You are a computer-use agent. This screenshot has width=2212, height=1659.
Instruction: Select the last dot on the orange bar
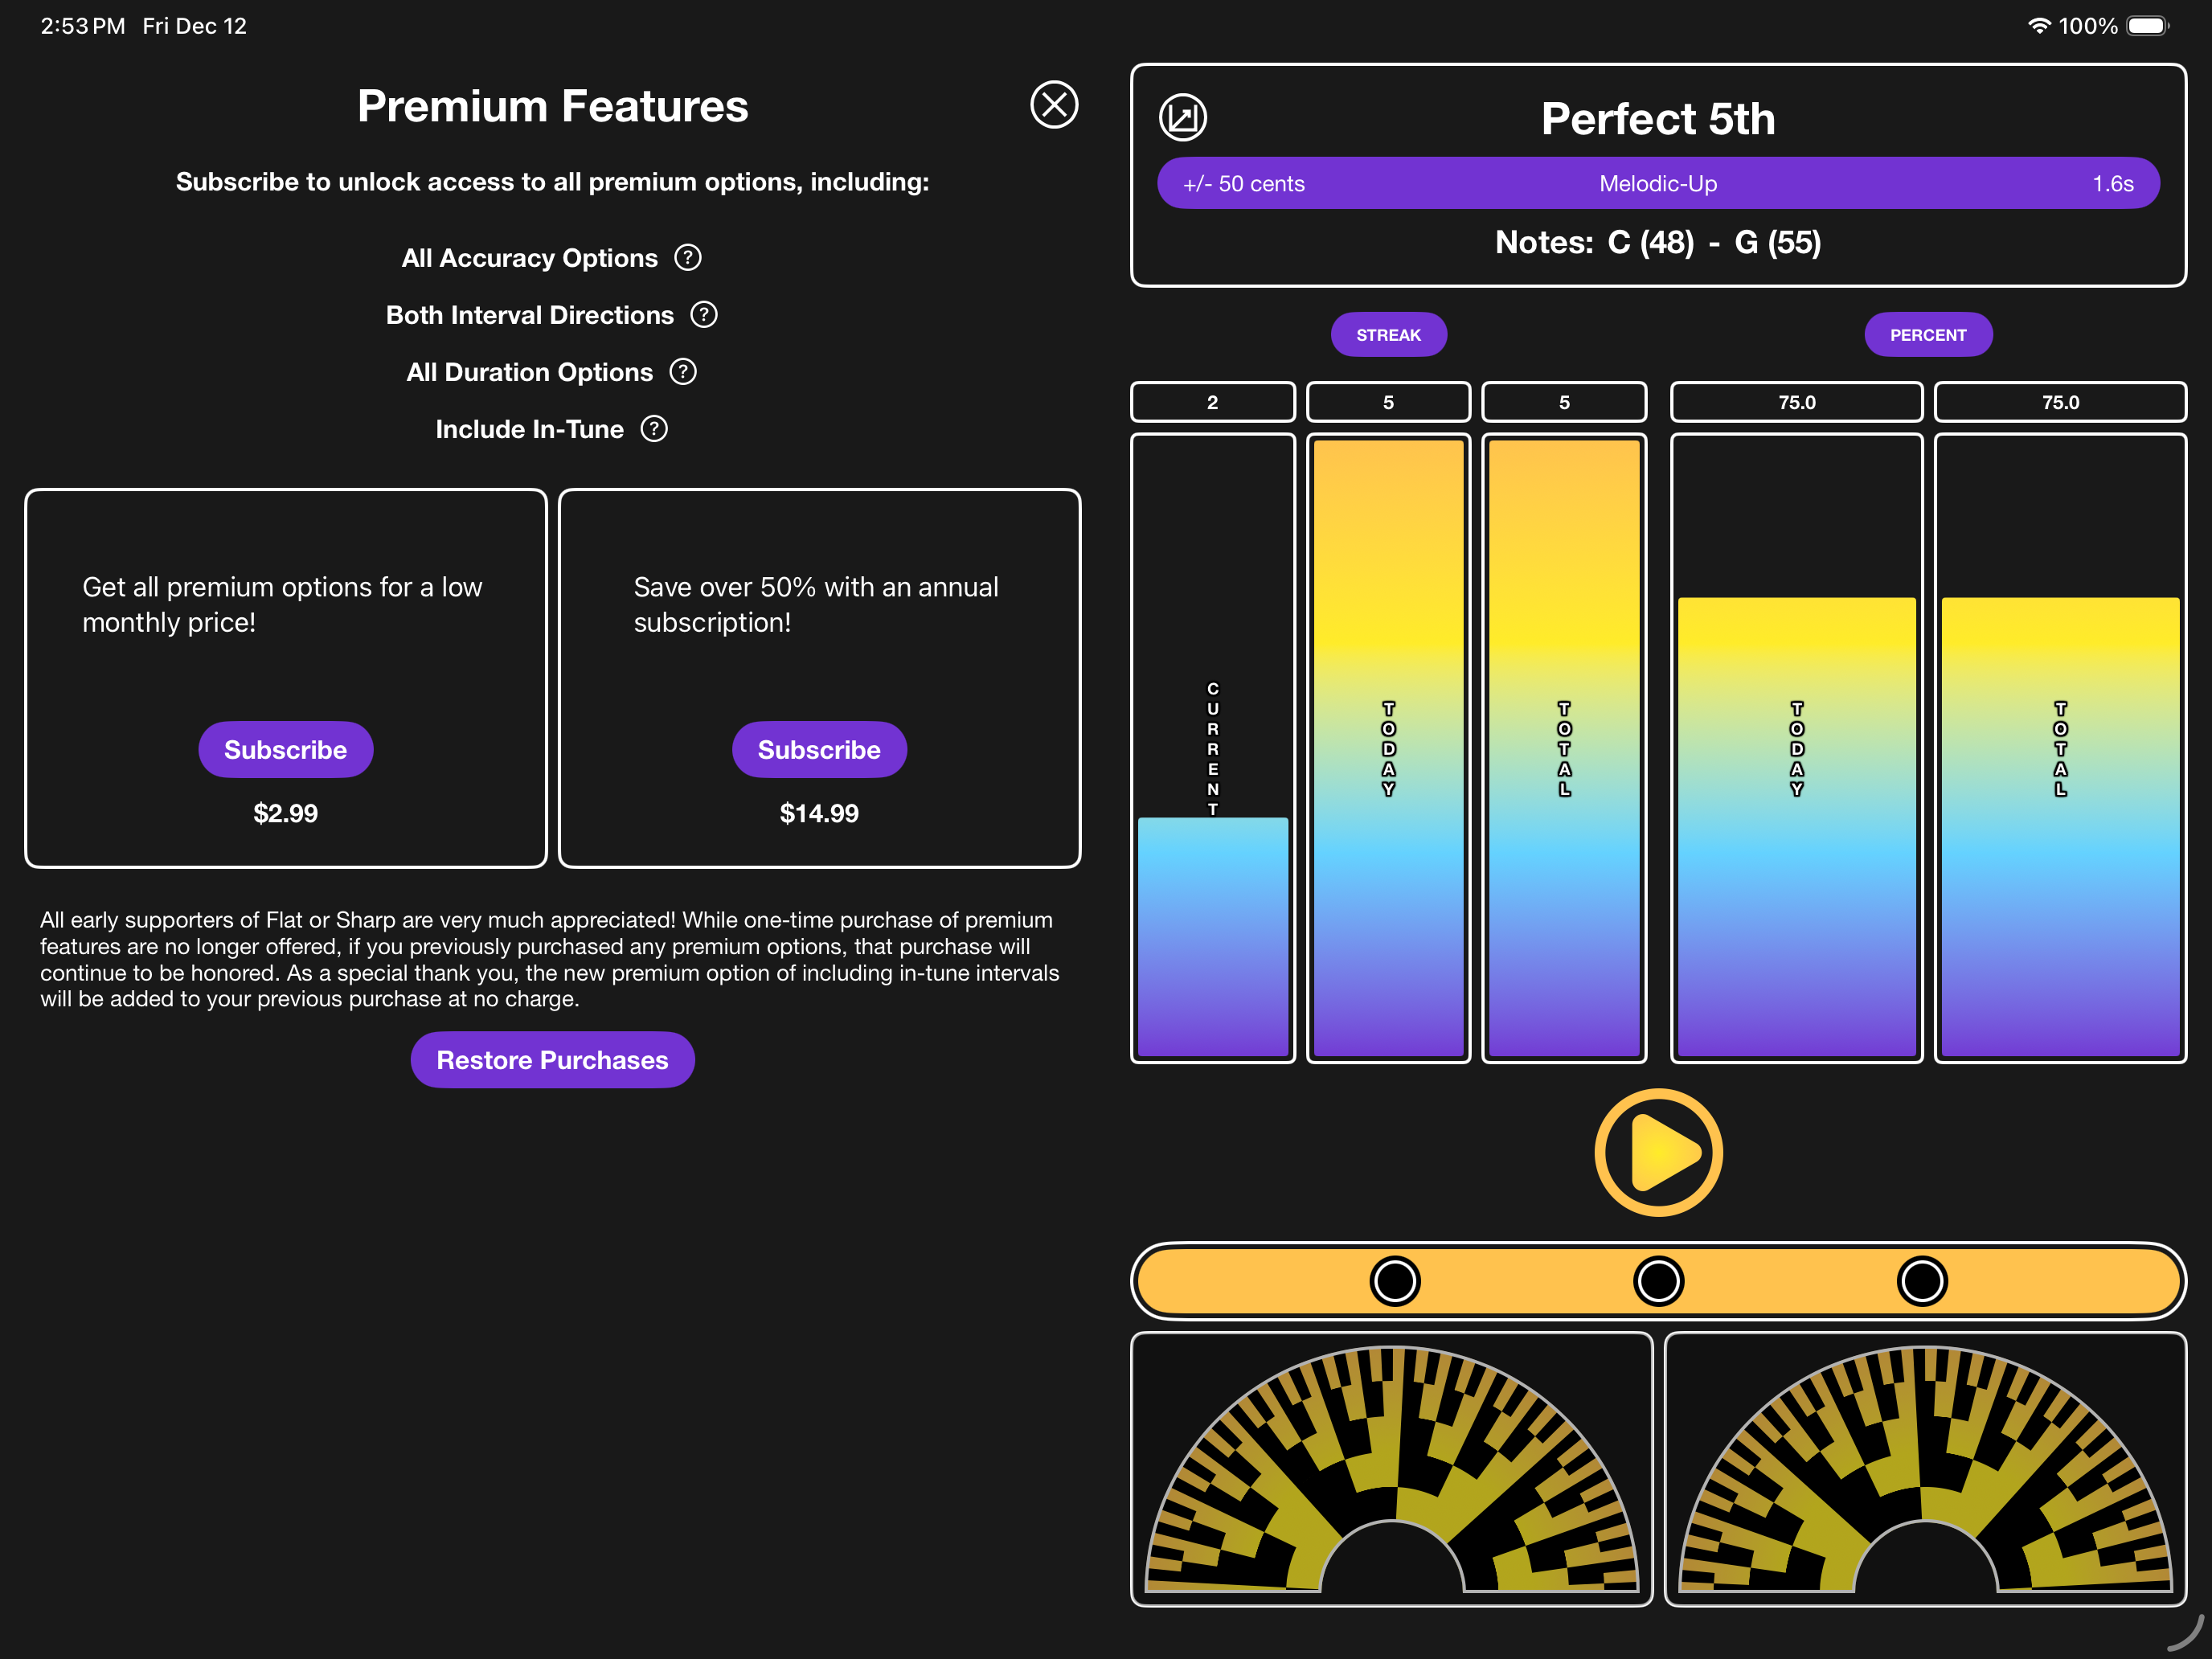point(1922,1281)
